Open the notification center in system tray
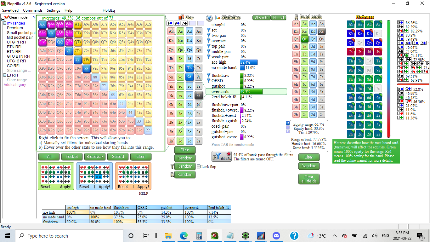 420,235
